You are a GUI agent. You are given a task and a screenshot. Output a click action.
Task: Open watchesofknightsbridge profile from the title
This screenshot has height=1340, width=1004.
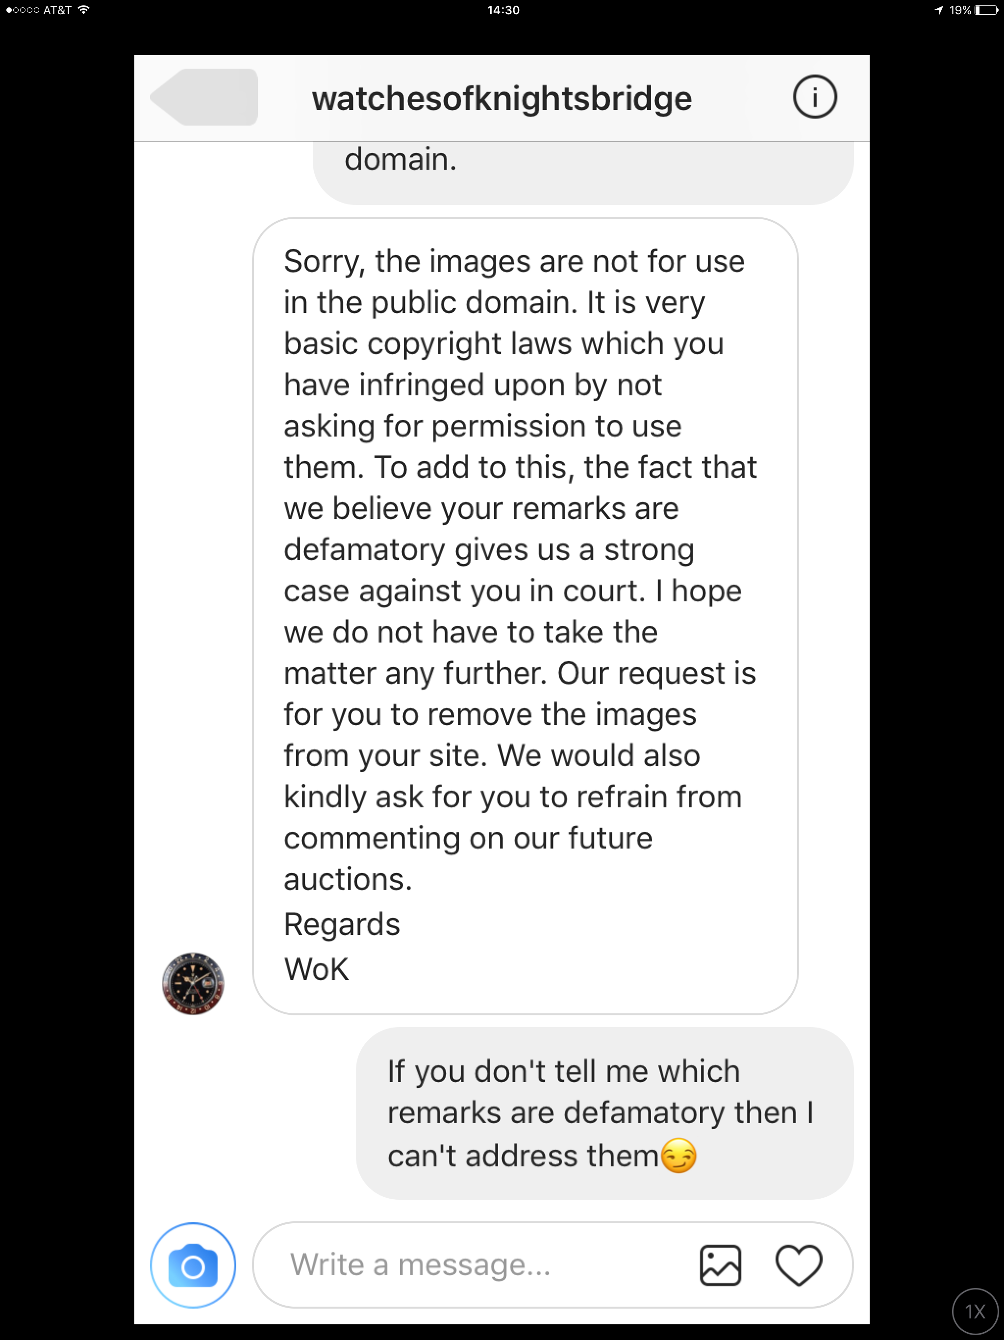(x=502, y=98)
